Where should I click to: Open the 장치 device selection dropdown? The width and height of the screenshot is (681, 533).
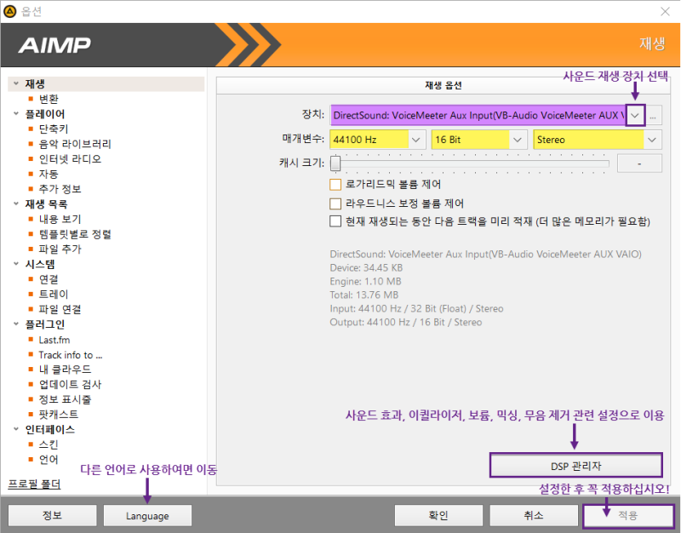(x=634, y=114)
